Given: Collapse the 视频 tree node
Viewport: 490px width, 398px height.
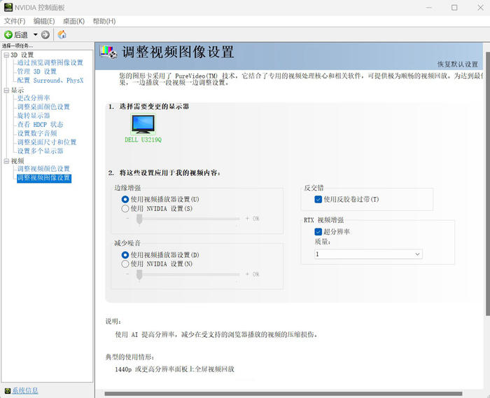Looking at the screenshot, I should click(6, 161).
